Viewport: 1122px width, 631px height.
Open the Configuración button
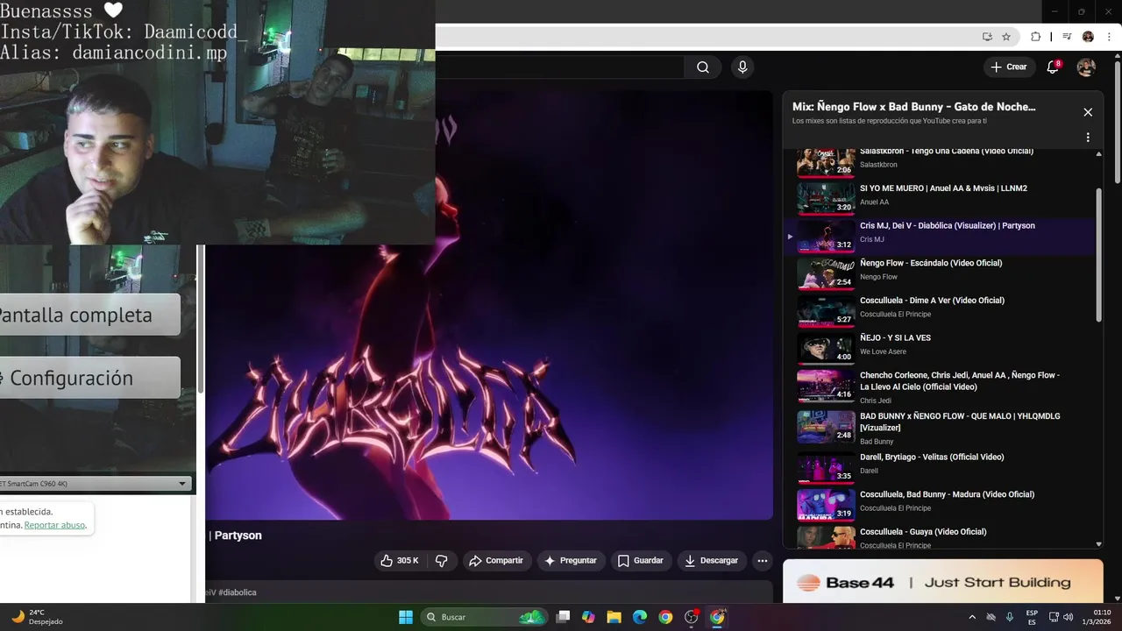click(x=89, y=378)
